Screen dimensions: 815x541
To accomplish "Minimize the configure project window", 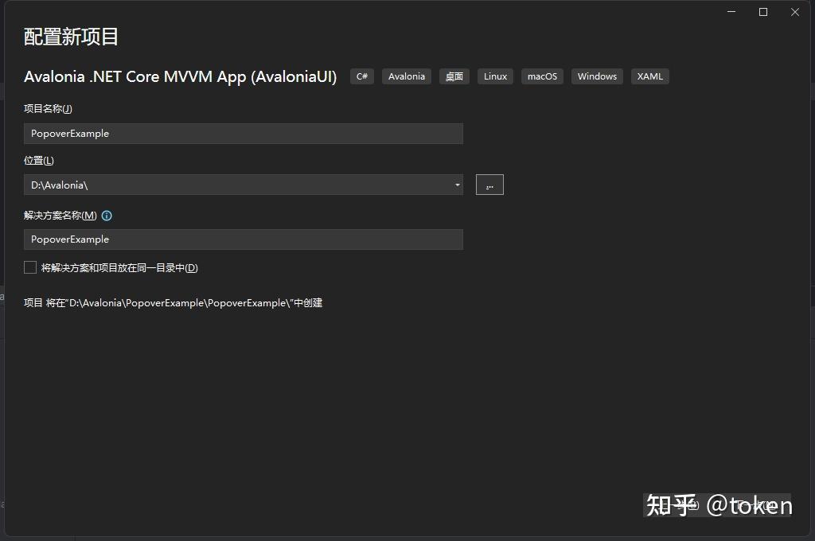I will pos(731,11).
